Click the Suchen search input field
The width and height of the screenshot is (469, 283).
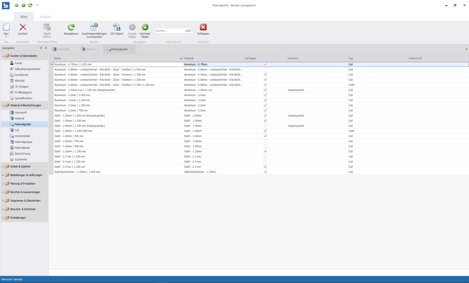coord(169,31)
